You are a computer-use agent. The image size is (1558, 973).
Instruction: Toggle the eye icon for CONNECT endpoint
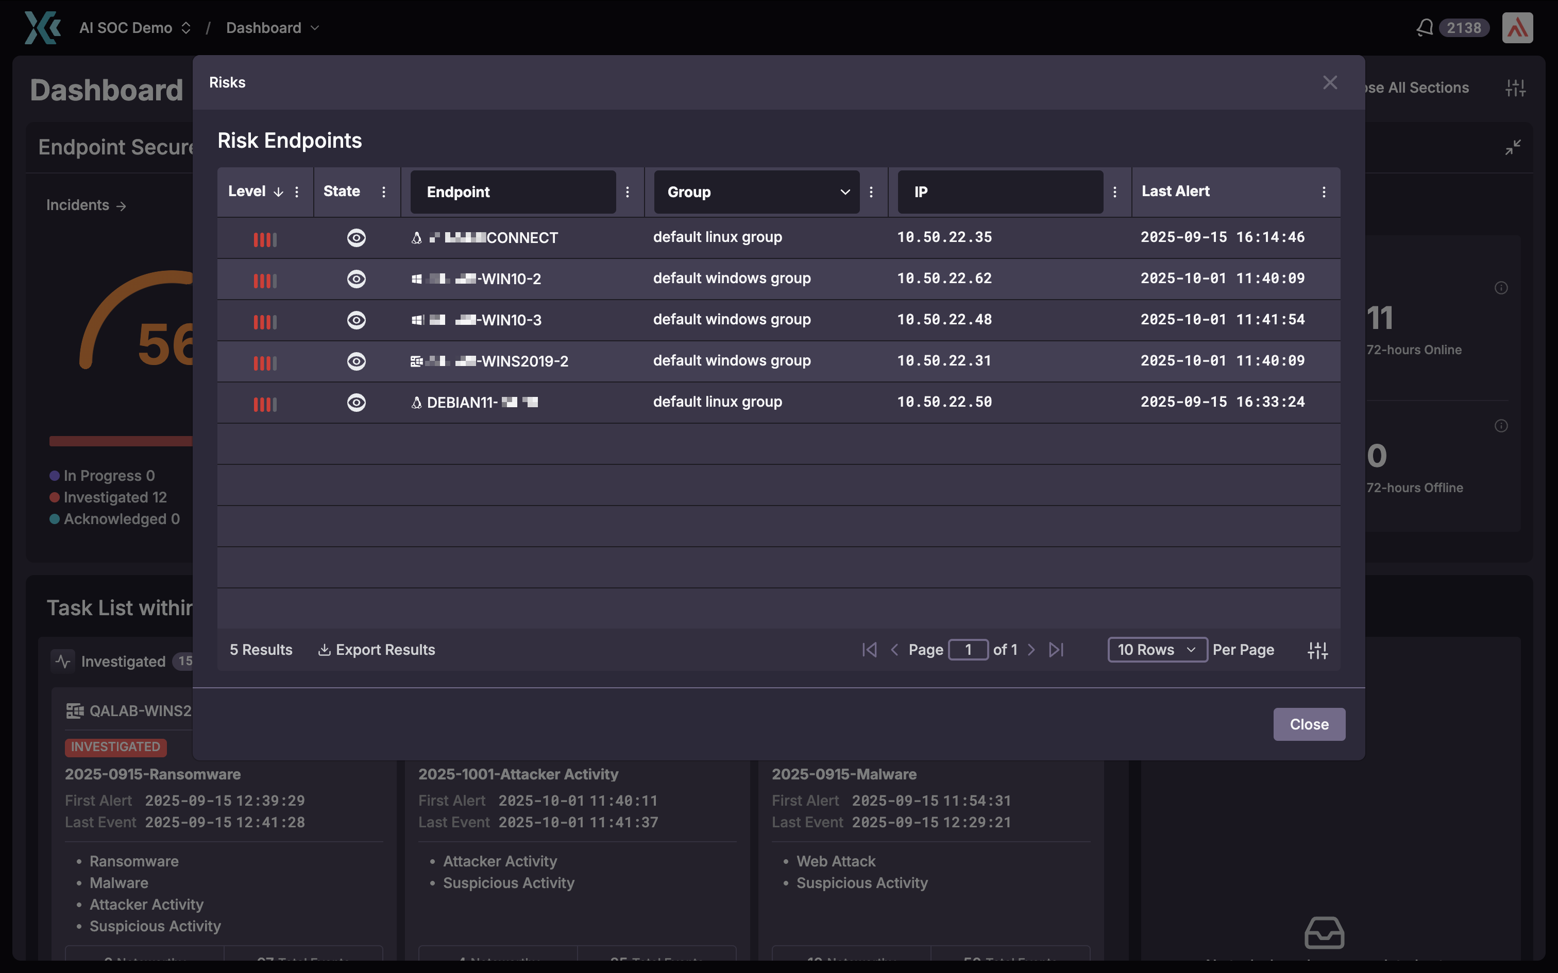356,238
